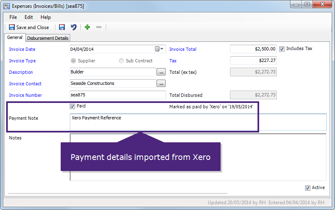The width and height of the screenshot is (335, 210).
Task: Toggle the Includes Tax checkbox
Action: pos(282,49)
